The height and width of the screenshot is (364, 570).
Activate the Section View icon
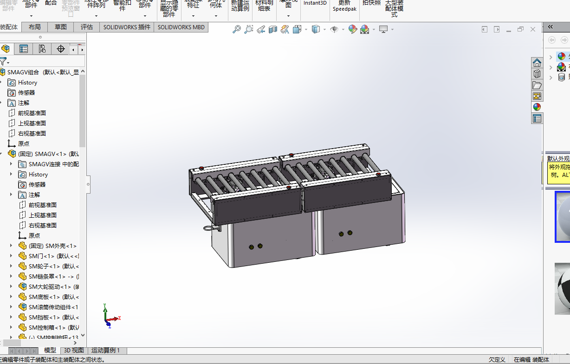[273, 29]
